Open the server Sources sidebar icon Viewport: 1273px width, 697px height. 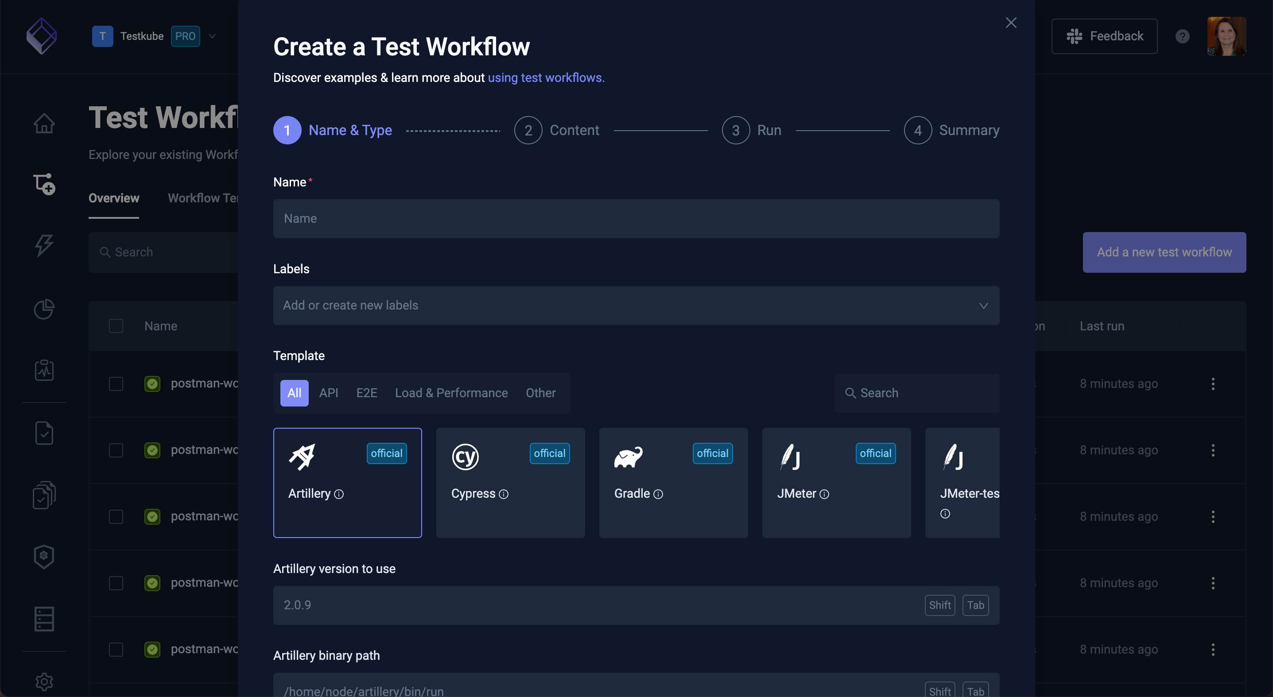pos(44,619)
